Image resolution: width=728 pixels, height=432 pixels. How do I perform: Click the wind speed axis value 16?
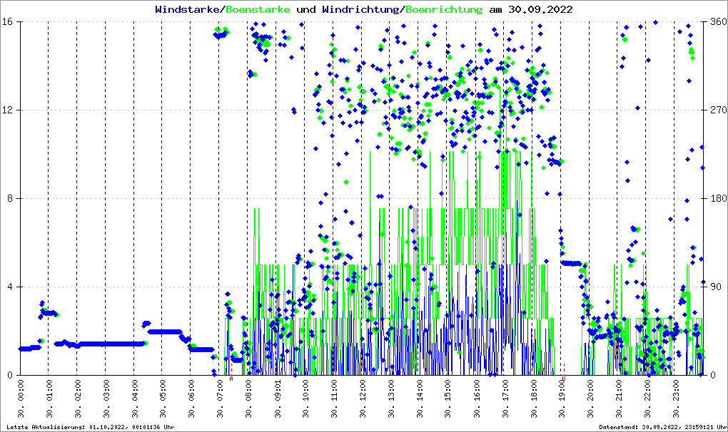pyautogui.click(x=6, y=22)
